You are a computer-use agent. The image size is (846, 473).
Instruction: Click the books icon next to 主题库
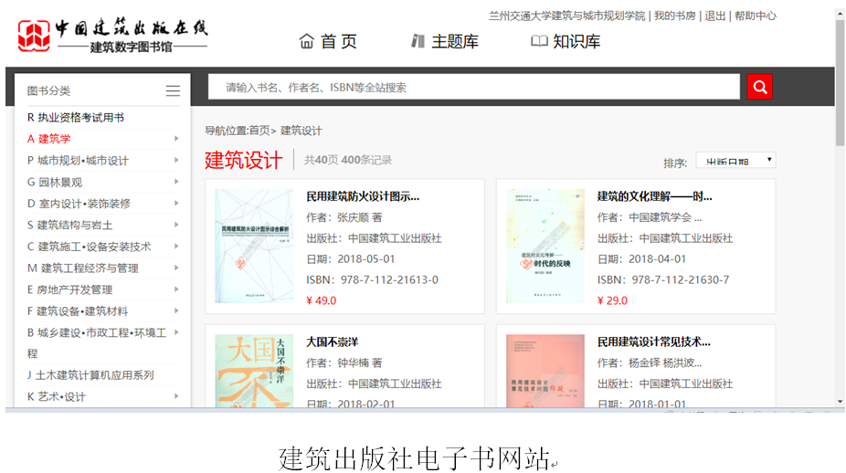[418, 41]
